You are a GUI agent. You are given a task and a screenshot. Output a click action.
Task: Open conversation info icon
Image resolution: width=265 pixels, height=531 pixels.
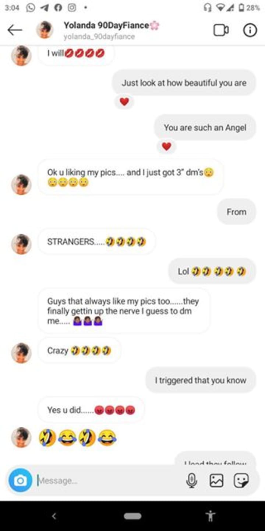[250, 30]
